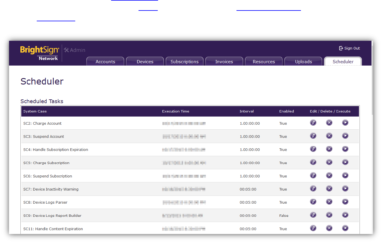
Task: Sign out of BrightSign Network
Action: coord(349,48)
